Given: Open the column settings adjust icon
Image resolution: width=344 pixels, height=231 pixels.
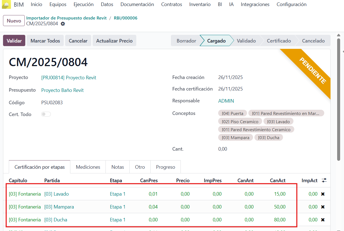Looking at the screenshot, I should click(x=324, y=181).
